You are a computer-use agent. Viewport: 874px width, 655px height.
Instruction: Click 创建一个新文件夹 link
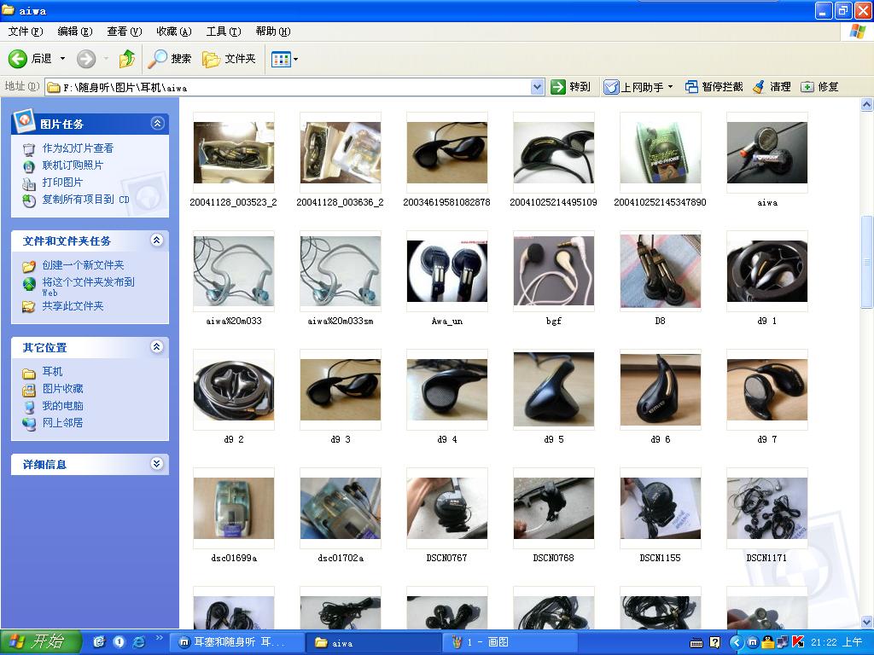[x=83, y=265]
